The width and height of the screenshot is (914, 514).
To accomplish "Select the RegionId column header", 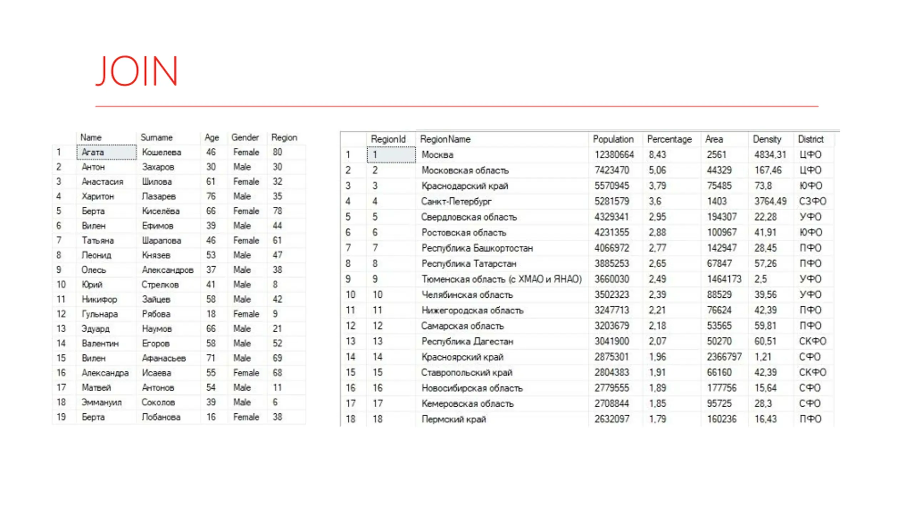I will pyautogui.click(x=388, y=139).
